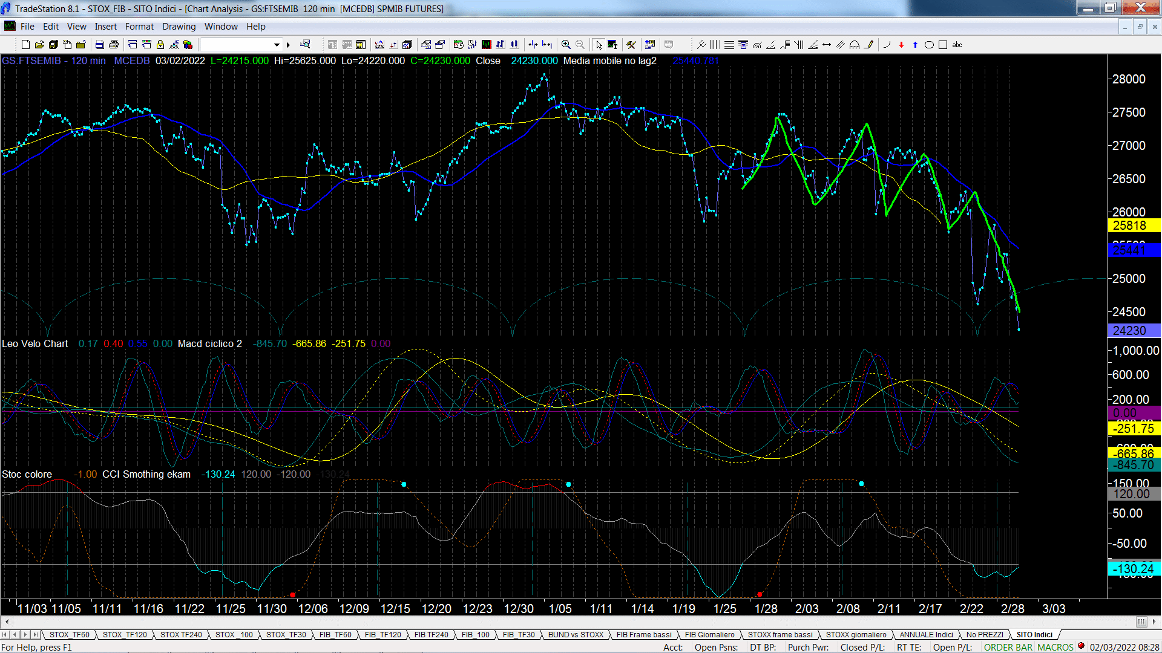Screen dimensions: 1162x653
Task: Click the small arrow next to symbol box
Action: tap(289, 45)
